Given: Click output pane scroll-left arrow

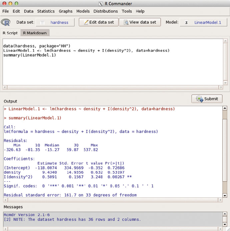Looking at the screenshot, I should click(6, 200).
